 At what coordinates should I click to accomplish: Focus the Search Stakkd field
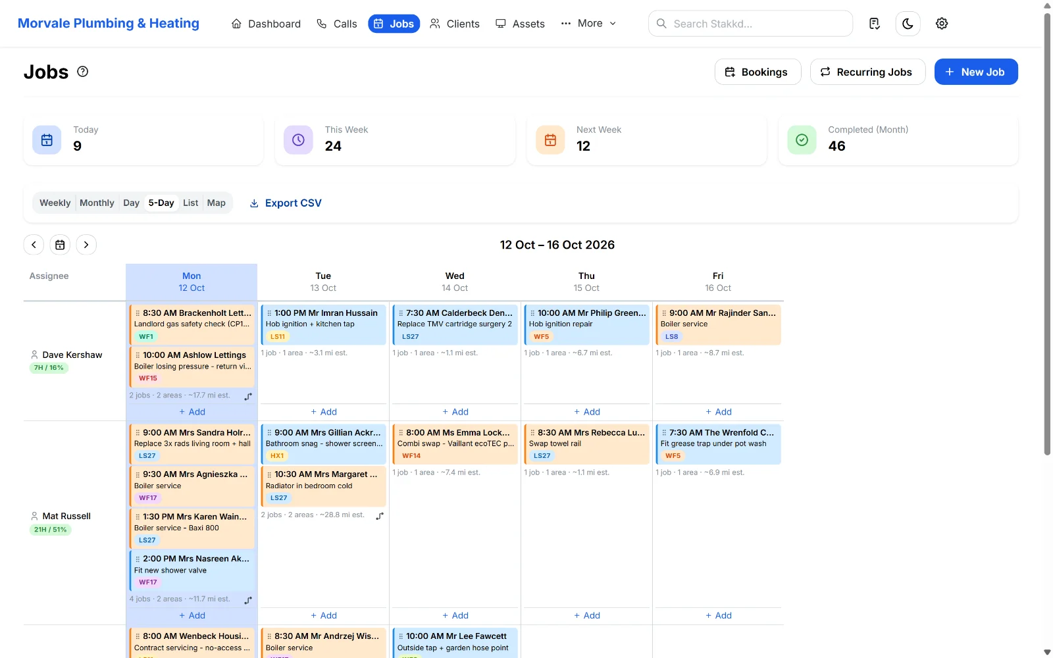pos(750,24)
